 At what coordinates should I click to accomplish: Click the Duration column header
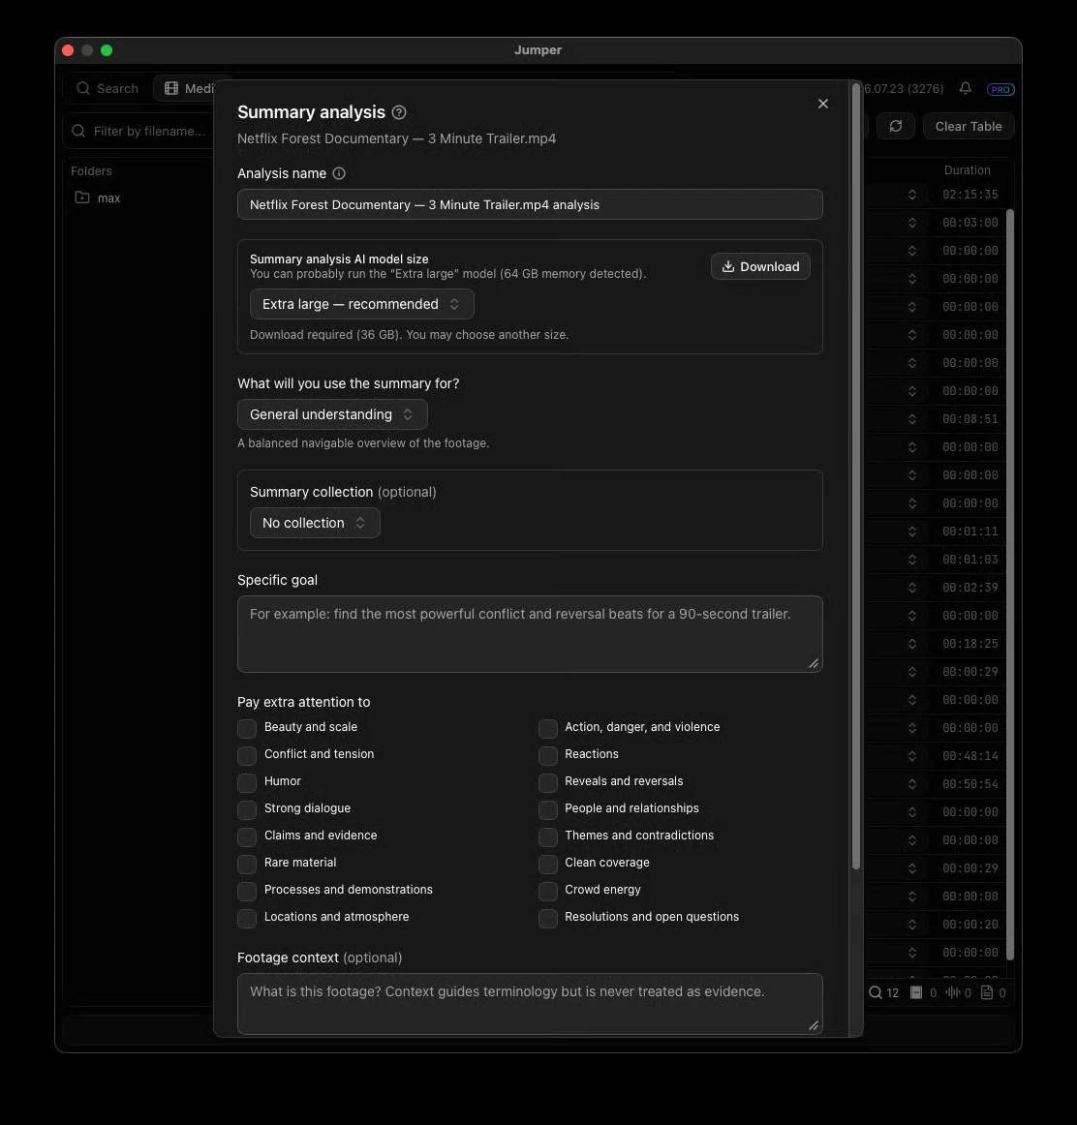[967, 170]
